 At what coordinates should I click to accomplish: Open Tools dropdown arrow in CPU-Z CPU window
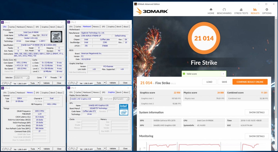(x=39, y=83)
